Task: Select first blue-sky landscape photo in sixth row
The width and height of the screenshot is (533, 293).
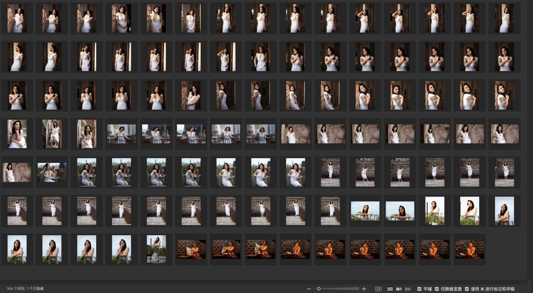Action: coord(365,211)
